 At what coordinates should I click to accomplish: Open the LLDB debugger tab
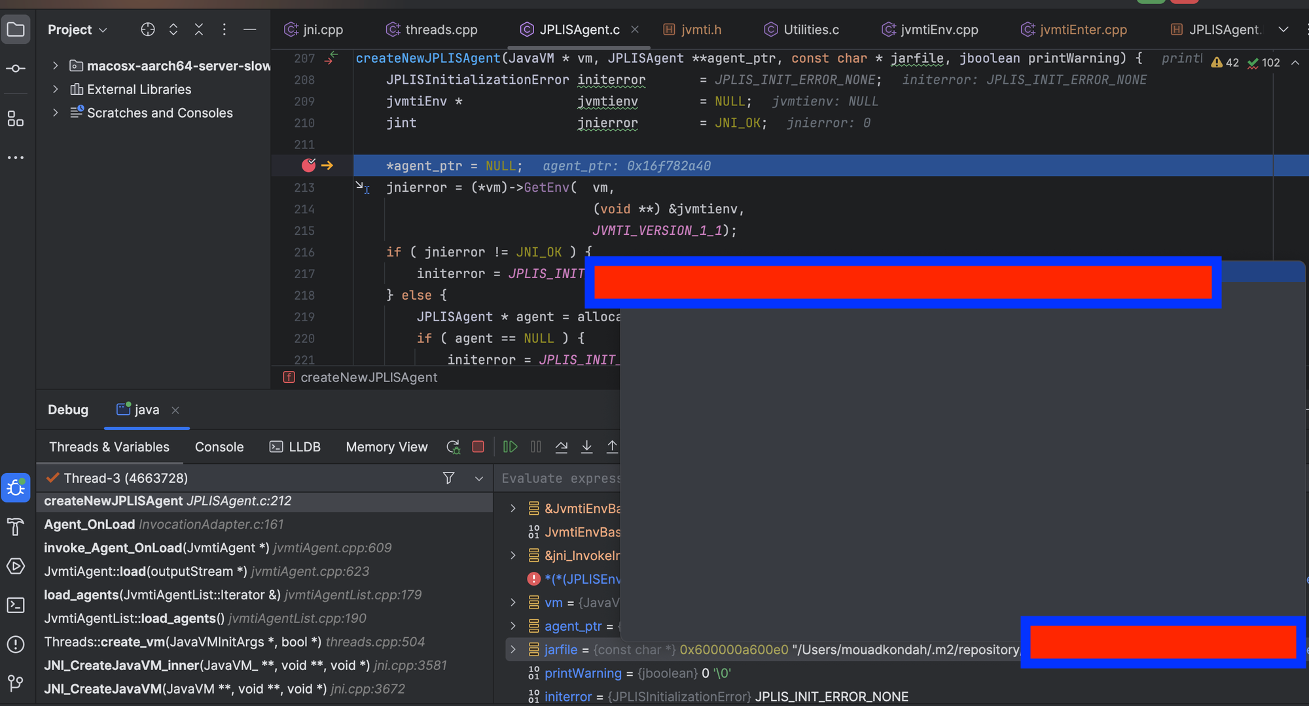pyautogui.click(x=295, y=447)
